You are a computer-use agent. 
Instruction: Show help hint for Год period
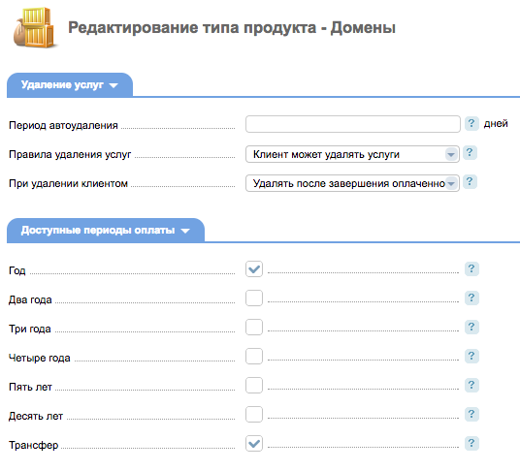point(471,268)
